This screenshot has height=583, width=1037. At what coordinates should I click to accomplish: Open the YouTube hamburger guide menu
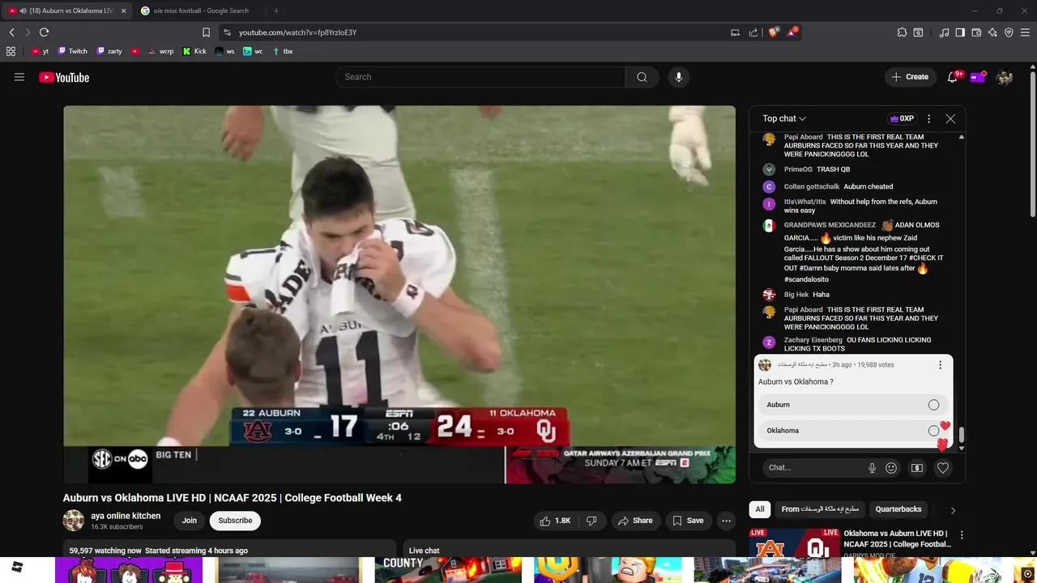(19, 77)
